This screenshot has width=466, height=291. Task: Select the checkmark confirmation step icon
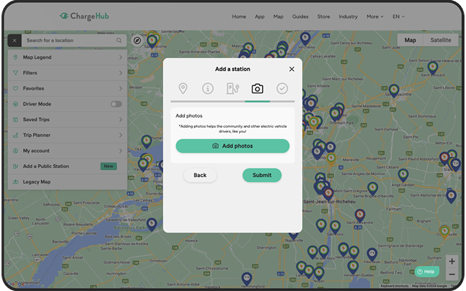pyautogui.click(x=282, y=88)
